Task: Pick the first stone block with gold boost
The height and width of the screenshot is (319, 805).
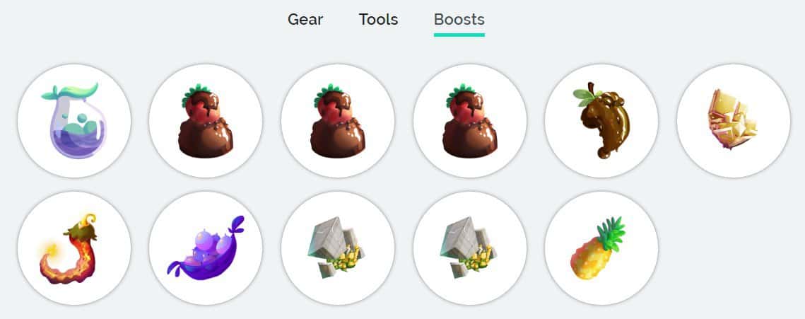Action: point(338,248)
